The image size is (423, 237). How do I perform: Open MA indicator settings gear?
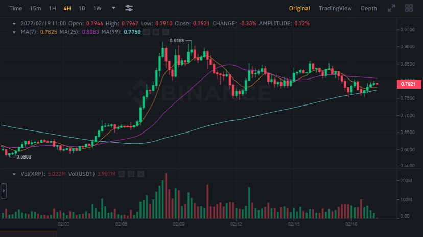[x=155, y=32]
